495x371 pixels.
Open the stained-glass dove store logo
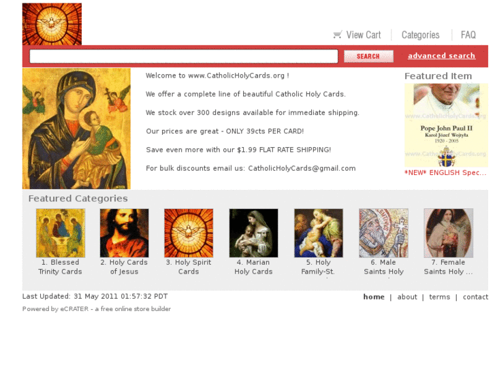tap(52, 24)
